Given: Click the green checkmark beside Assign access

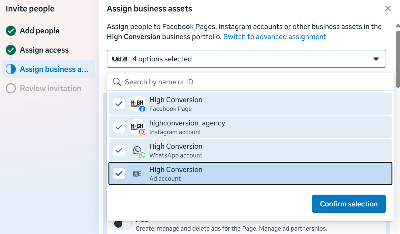Looking at the screenshot, I should click(x=11, y=50).
